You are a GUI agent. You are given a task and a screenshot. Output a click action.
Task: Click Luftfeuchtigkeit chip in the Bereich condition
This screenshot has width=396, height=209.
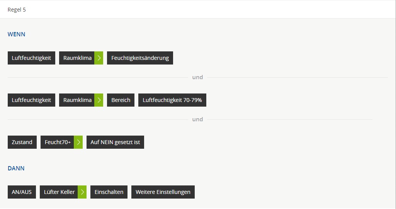tap(31, 100)
